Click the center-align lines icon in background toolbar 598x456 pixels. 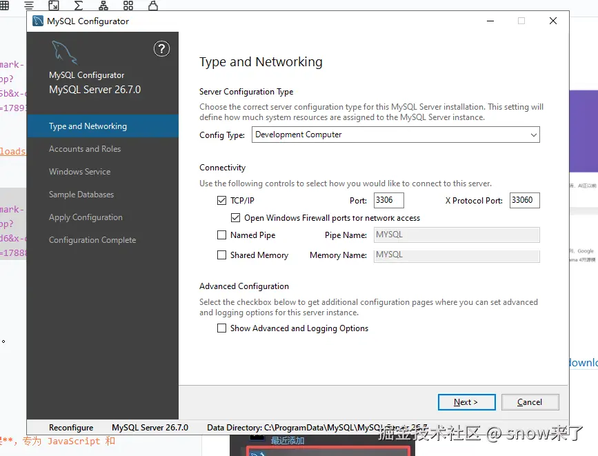(x=29, y=6)
